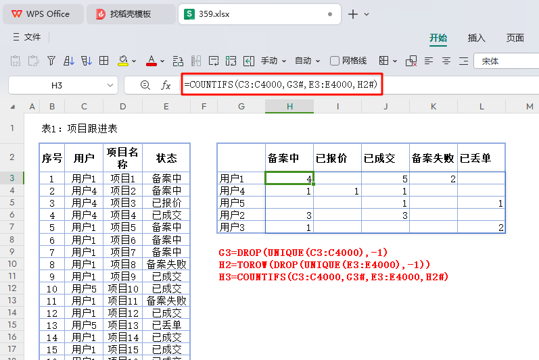Screen dimensions: 539x360
Task: Open the 文件 menu
Action: click(x=32, y=37)
